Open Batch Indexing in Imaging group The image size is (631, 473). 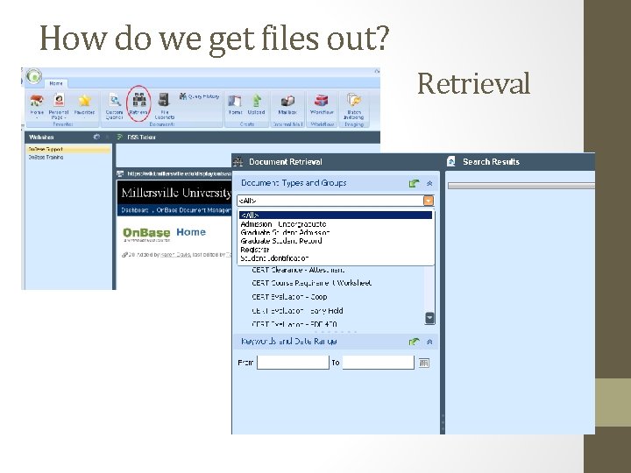[353, 106]
